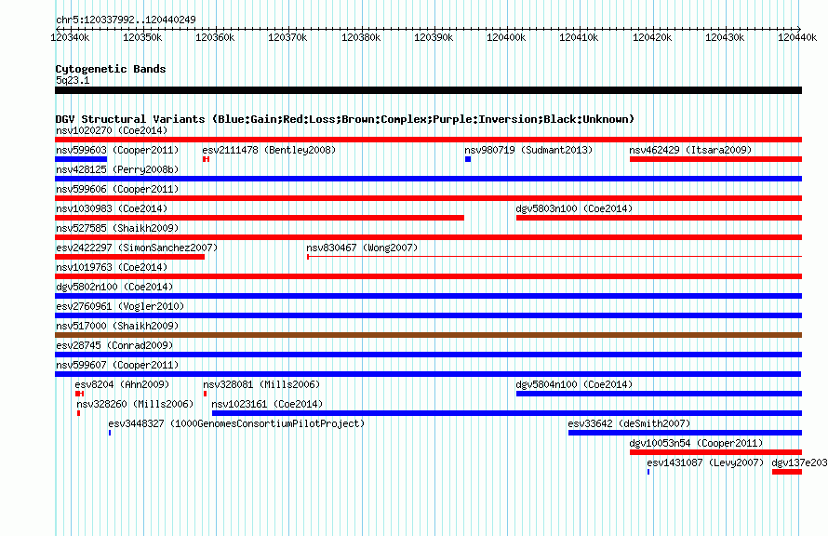This screenshot has height=536, width=828.
Task: Click the red dgv137e203 bar
Action: click(x=787, y=472)
